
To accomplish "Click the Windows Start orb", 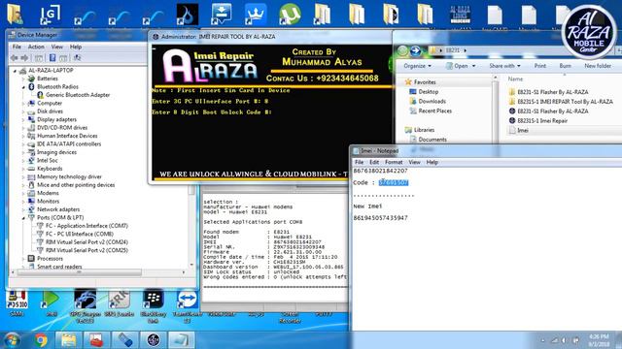I will coord(12,340).
